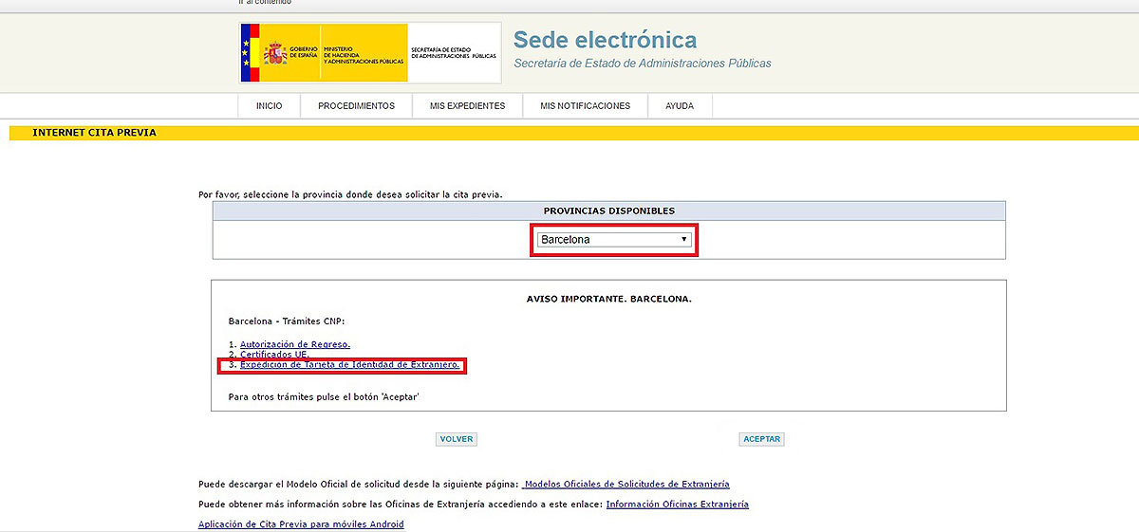Follow the 'Información Oficinas Extranjería' link
The height and width of the screenshot is (532, 1139).
tap(677, 504)
